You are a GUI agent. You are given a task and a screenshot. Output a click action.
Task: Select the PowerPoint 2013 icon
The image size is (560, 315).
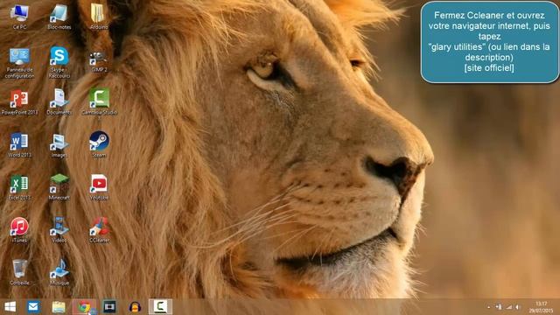click(x=19, y=102)
